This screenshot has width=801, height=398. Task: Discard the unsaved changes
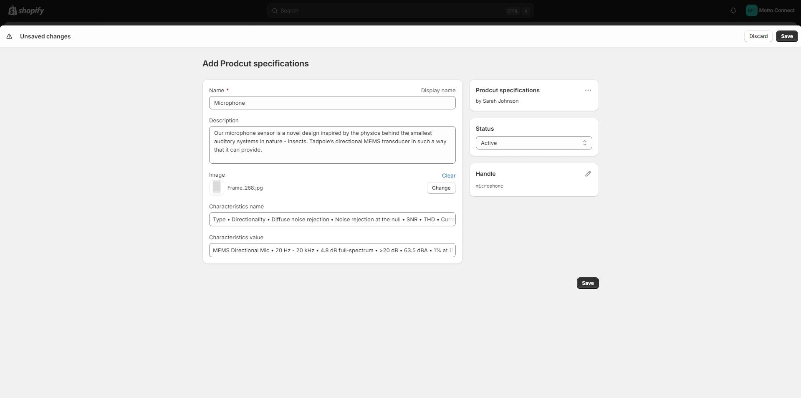[x=758, y=36]
